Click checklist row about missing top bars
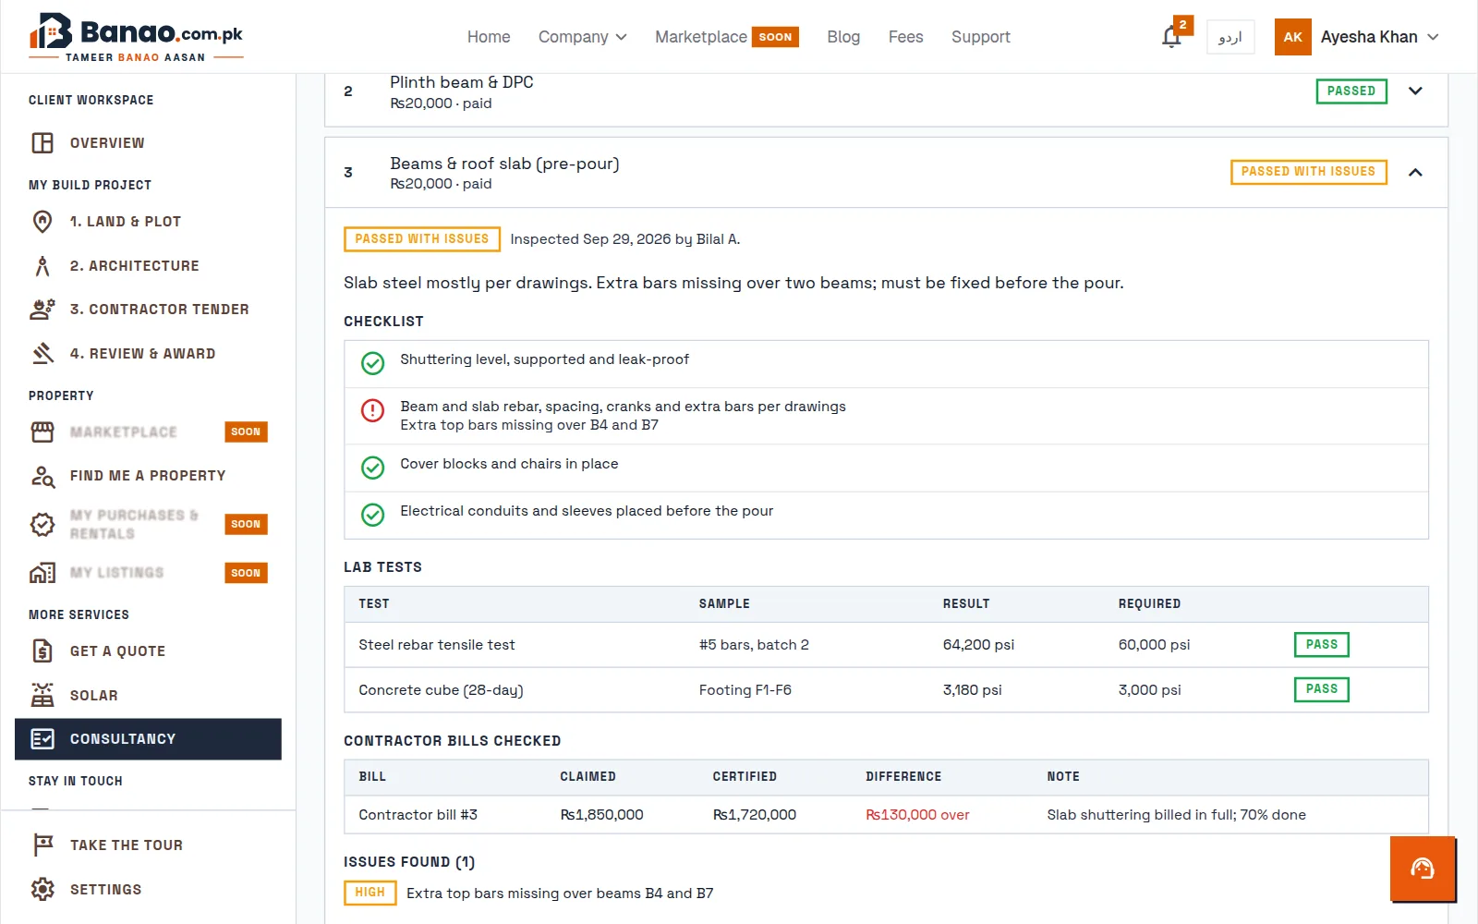 pyautogui.click(x=886, y=416)
